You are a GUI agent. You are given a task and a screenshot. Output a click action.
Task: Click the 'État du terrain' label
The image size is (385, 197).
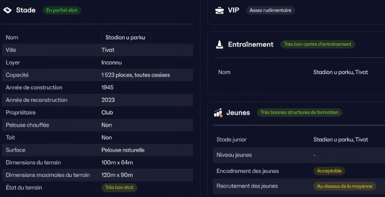[24, 188]
